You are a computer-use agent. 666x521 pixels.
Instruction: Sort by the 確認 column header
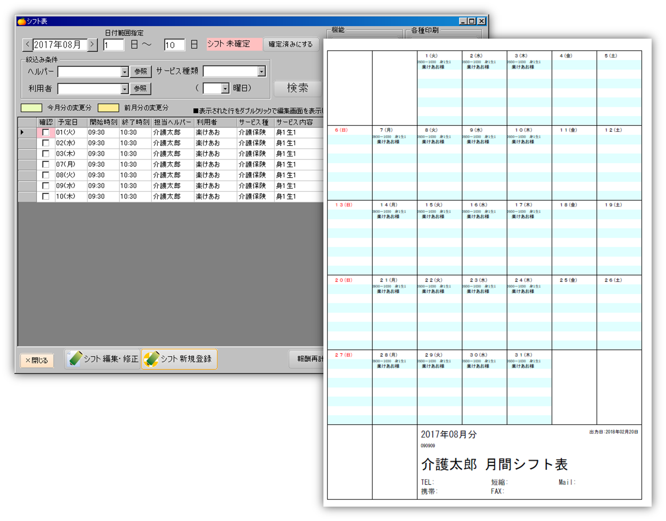(x=46, y=122)
